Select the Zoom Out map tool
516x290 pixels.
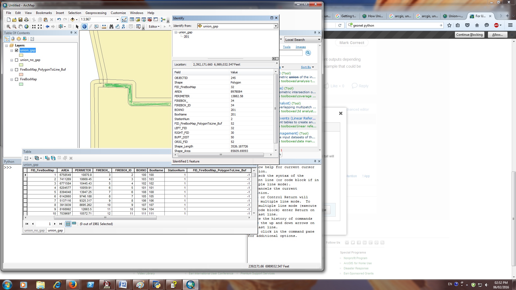[x=14, y=27]
